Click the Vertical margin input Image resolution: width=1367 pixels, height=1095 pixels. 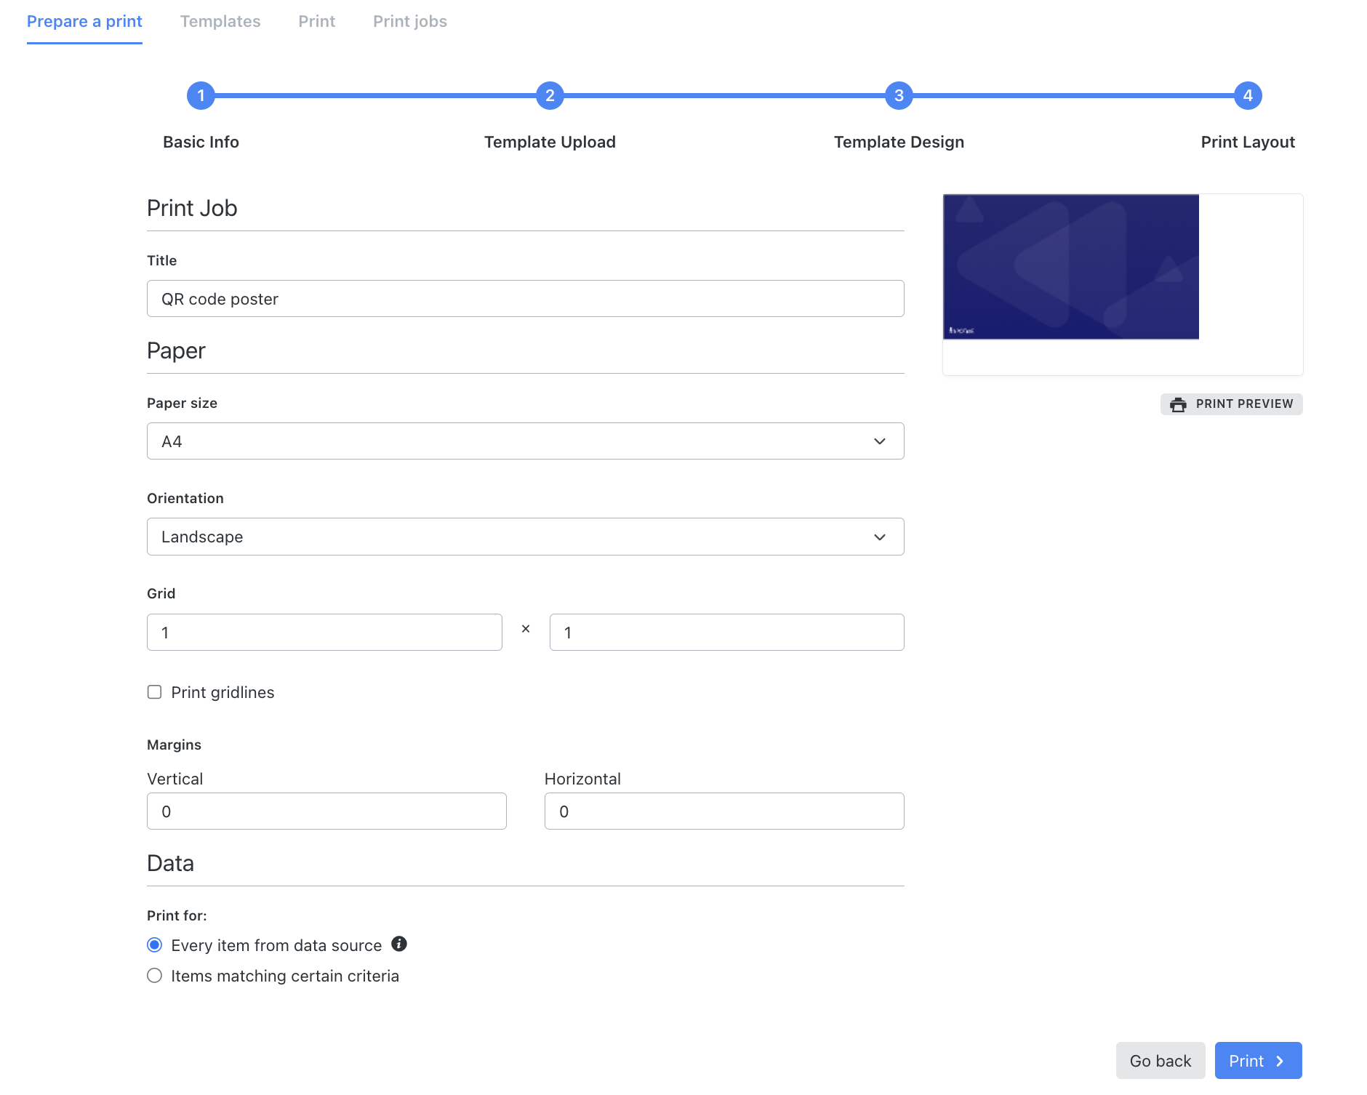[326, 811]
